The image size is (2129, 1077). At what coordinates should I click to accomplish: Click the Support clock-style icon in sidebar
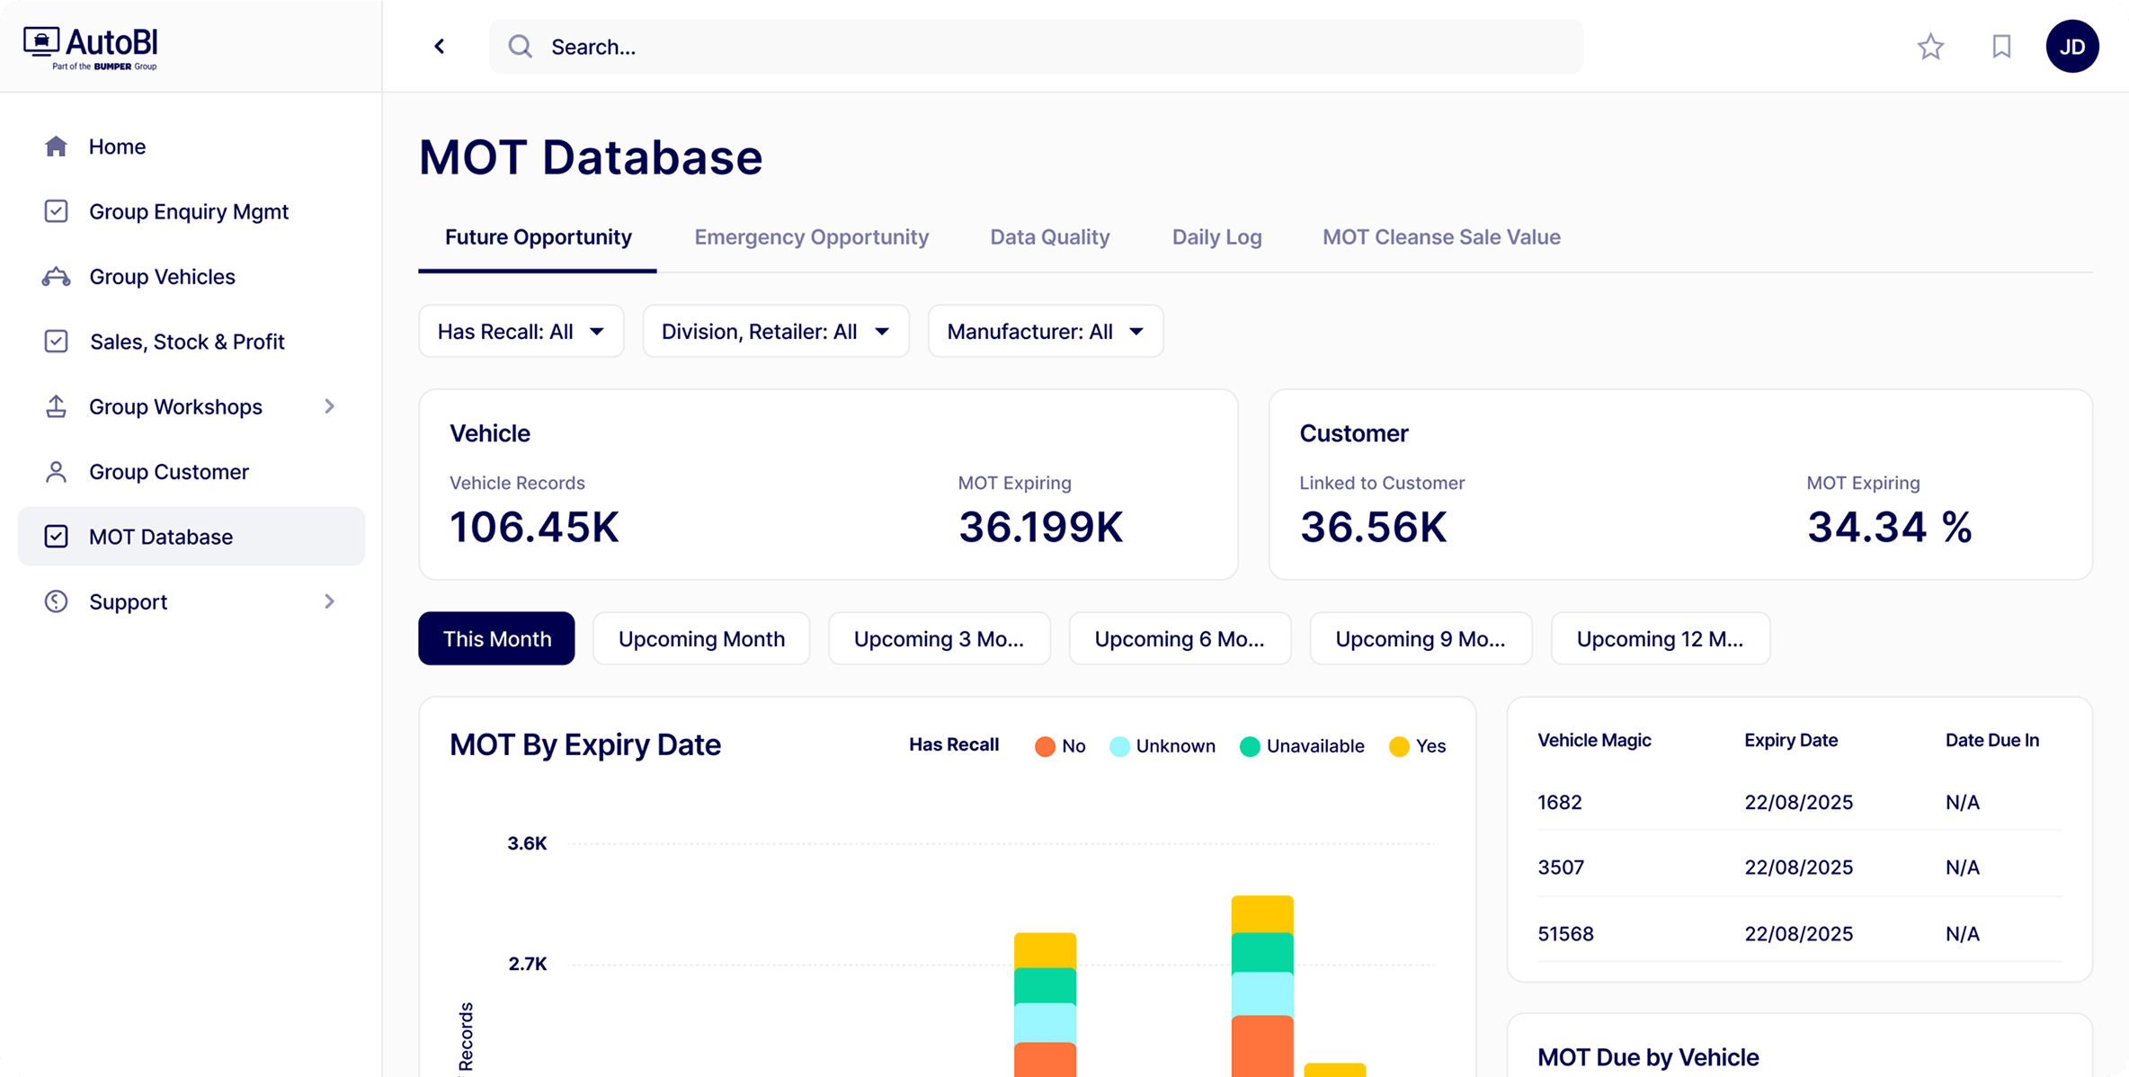coord(56,601)
